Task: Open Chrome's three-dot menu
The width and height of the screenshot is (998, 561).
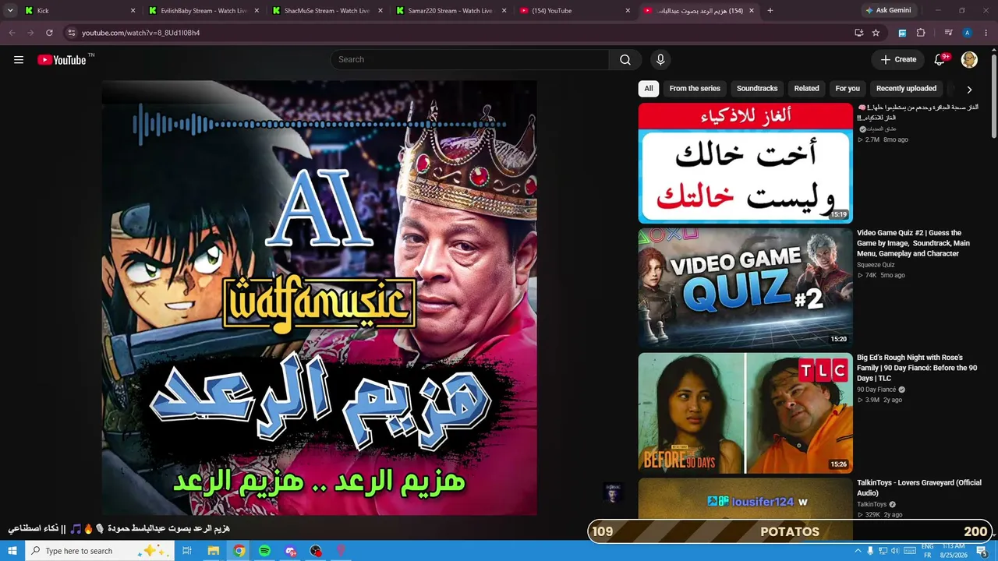Action: pyautogui.click(x=986, y=33)
